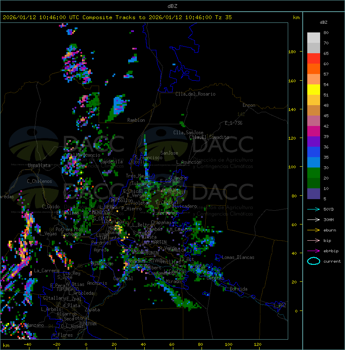Click the '120' km tick on bottom axis
Viewport: 345px width, 350px height.
(x=258, y=345)
